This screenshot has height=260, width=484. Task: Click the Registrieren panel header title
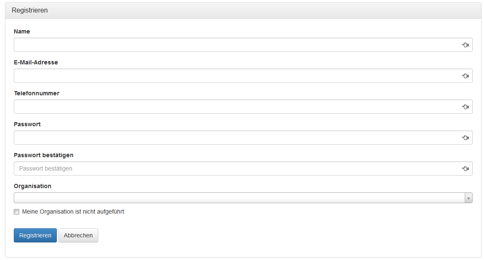point(30,10)
